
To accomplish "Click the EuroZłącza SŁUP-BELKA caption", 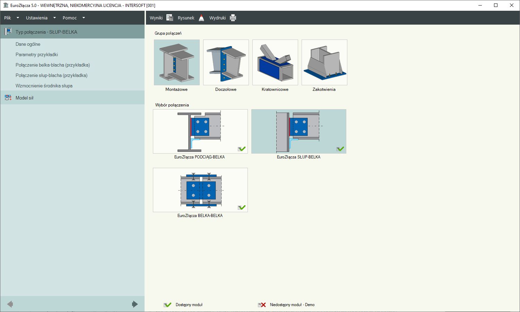I will pyautogui.click(x=298, y=157).
